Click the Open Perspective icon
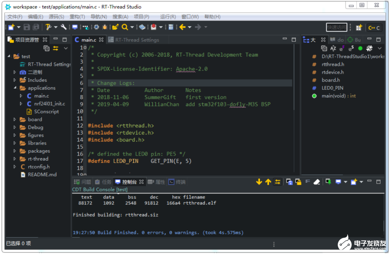The height and width of the screenshot is (254, 390). point(359,27)
